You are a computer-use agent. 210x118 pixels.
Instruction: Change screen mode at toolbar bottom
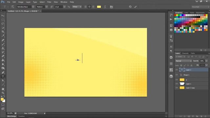[3, 109]
